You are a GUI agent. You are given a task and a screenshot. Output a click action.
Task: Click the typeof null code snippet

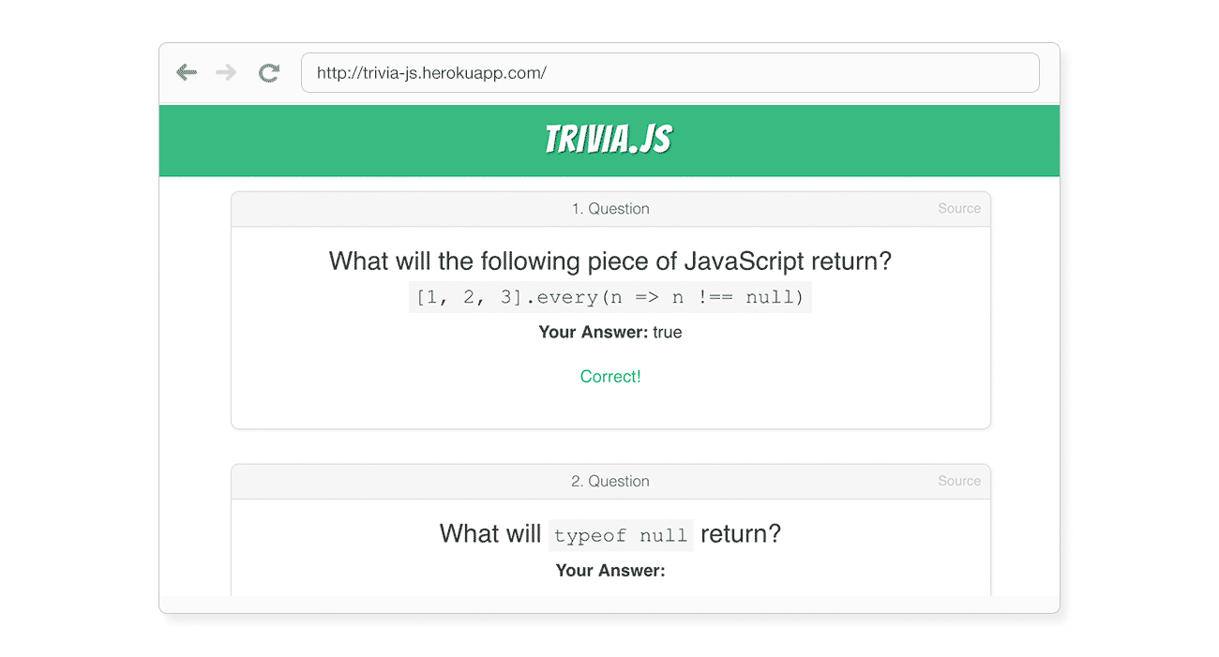[x=621, y=535]
